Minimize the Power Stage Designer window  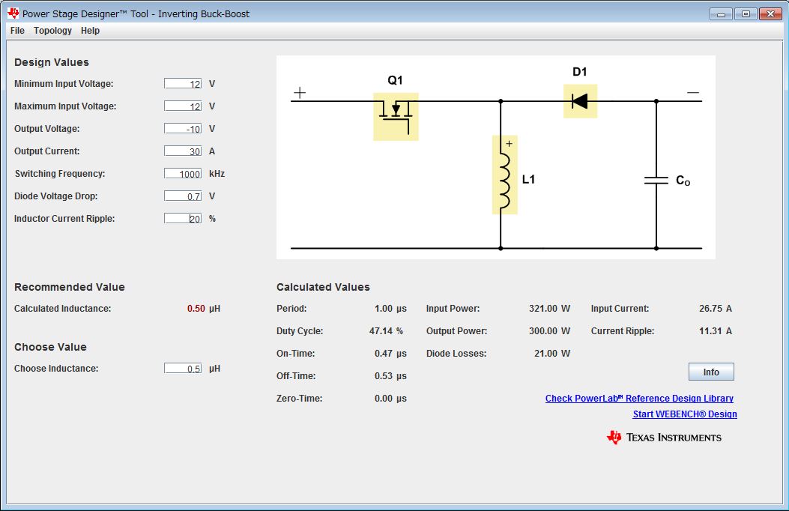point(721,14)
